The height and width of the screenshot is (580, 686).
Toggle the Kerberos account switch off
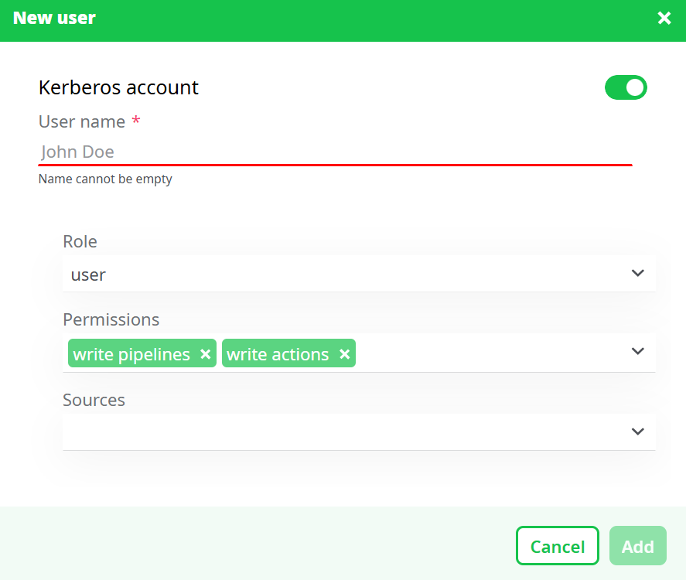pyautogui.click(x=626, y=87)
